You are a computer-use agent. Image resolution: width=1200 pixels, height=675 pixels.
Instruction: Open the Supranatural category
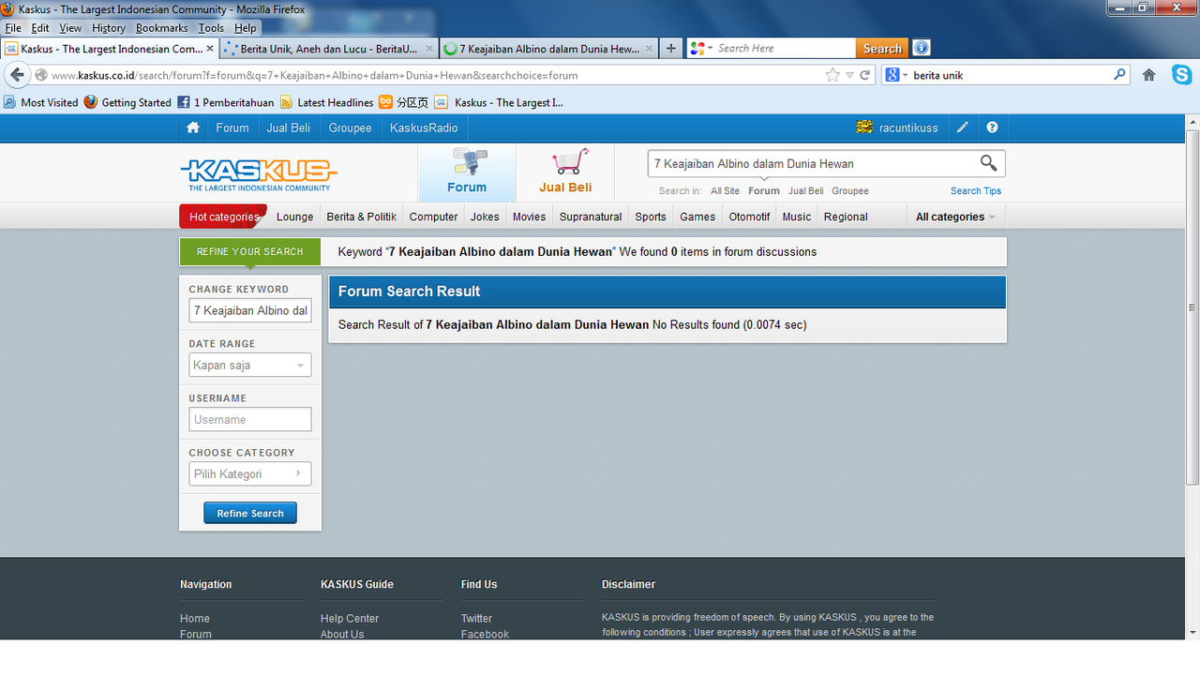coord(591,217)
